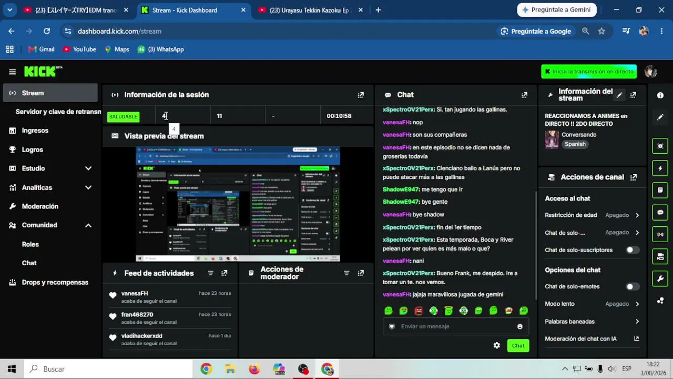Click the Kick logo
The image size is (673, 379).
tap(43, 72)
